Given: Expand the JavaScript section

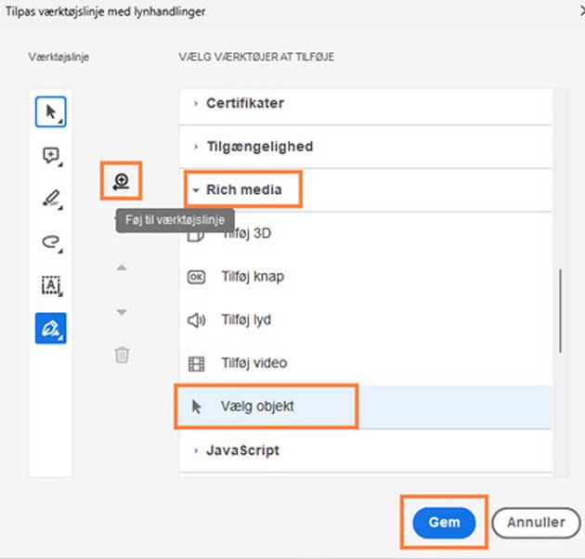Looking at the screenshot, I should pos(242,451).
